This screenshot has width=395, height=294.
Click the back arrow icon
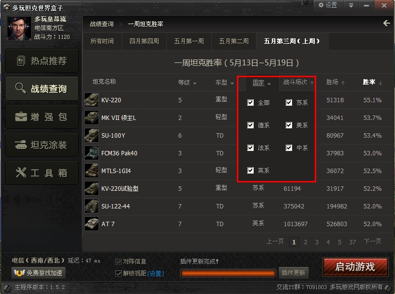[387, 24]
